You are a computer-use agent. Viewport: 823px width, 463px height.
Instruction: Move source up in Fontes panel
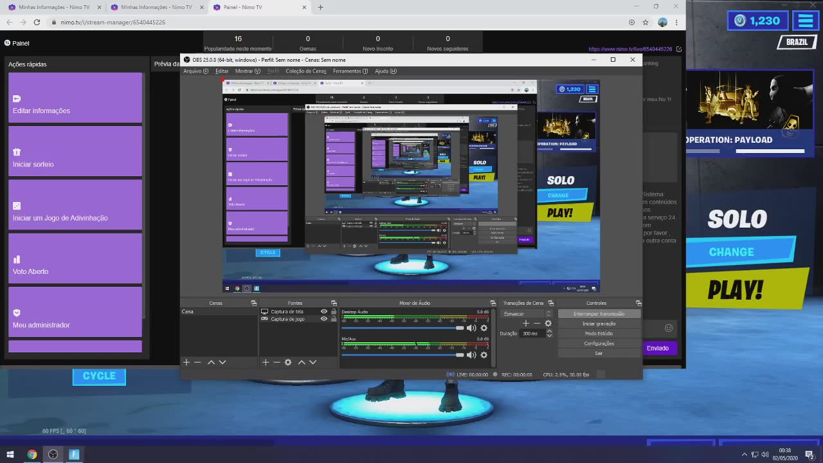tap(302, 362)
